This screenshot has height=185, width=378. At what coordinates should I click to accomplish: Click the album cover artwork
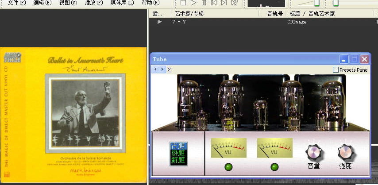73,115
